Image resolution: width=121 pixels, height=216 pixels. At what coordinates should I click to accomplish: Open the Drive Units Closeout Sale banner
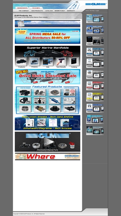47,77
